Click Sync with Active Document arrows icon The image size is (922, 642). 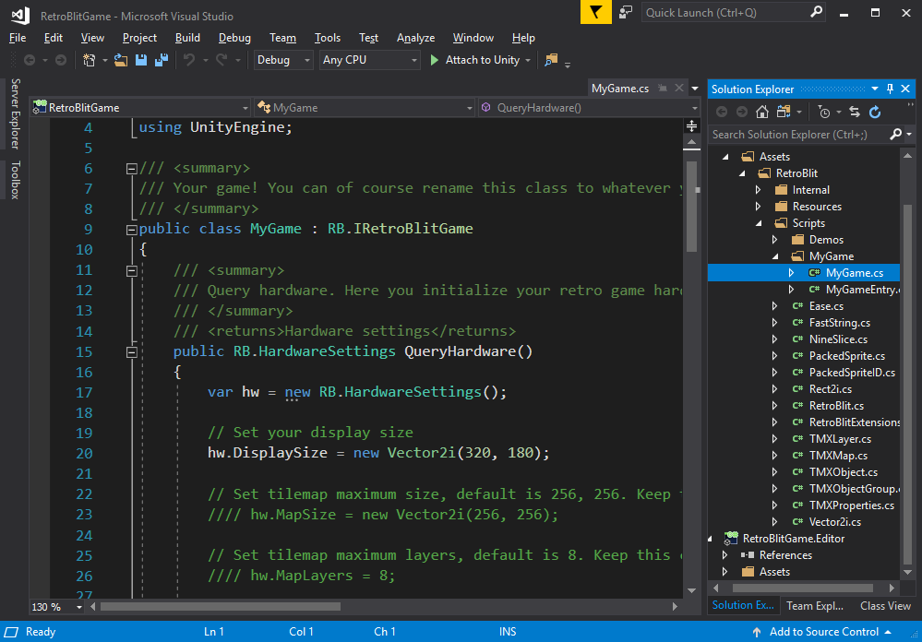click(855, 112)
